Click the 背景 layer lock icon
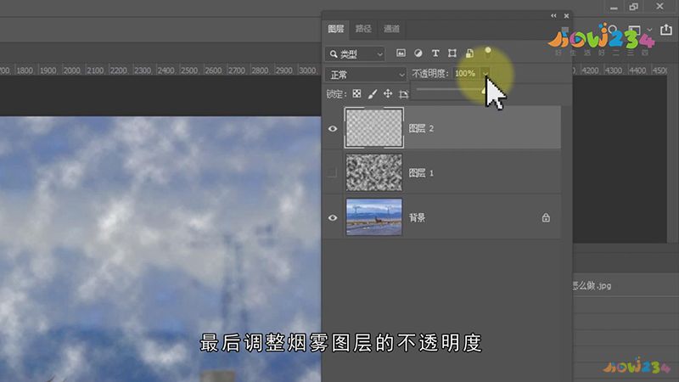 (x=546, y=217)
